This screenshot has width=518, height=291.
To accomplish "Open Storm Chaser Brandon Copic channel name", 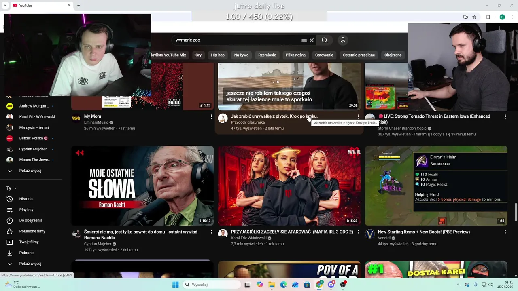I will [x=402, y=129].
